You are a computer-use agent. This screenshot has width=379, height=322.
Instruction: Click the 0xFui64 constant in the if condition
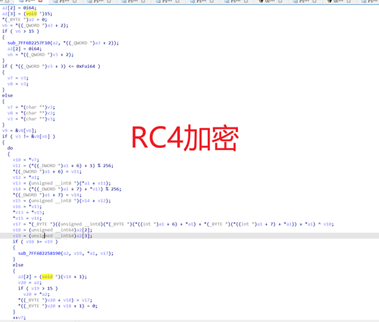pos(86,66)
